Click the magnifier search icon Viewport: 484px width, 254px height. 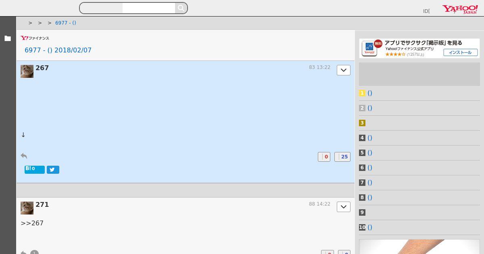click(181, 8)
